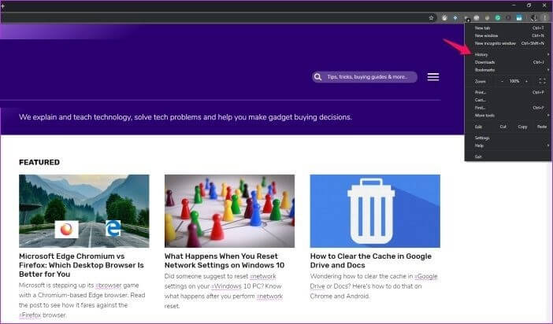Image resolution: width=553 pixels, height=324 pixels.
Task: Click the light-blue square extension icon
Action: pyautogui.click(x=519, y=17)
